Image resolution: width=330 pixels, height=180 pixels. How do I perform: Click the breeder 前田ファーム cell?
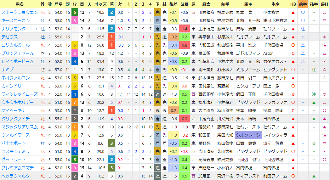[x=275, y=176]
